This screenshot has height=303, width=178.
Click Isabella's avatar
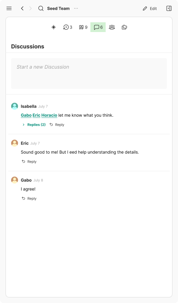tap(15, 106)
